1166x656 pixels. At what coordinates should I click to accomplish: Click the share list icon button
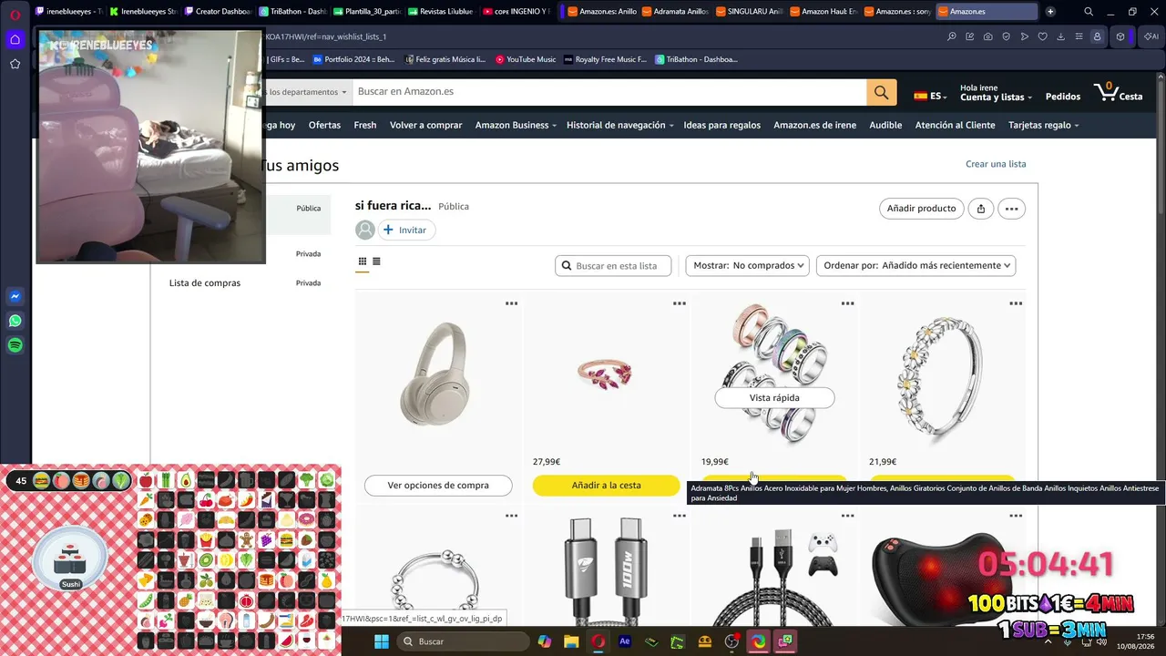click(980, 209)
